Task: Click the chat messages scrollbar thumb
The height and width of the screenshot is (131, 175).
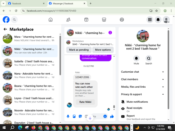Action: point(114,107)
